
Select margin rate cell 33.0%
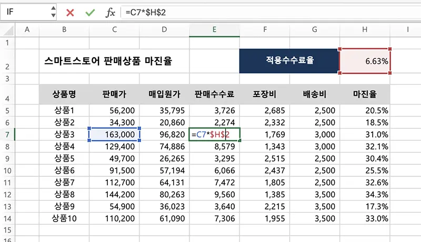pyautogui.click(x=365, y=218)
